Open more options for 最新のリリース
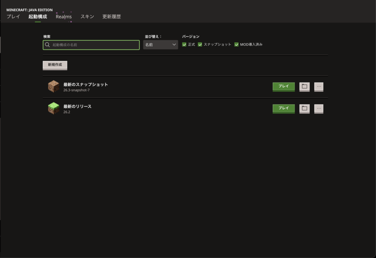The height and width of the screenshot is (258, 376). [x=319, y=108]
